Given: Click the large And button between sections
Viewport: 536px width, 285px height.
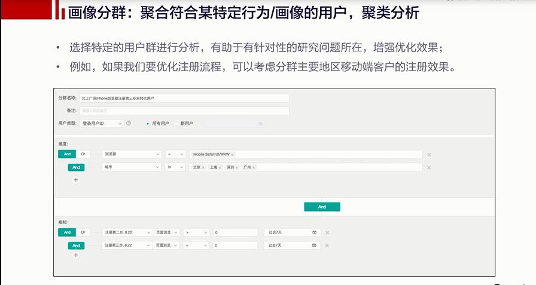Looking at the screenshot, I should pos(322,207).
